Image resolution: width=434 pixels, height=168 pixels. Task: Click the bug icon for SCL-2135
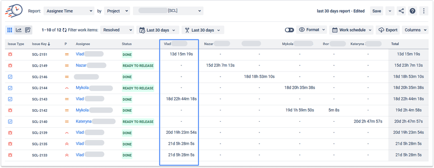tap(10, 144)
